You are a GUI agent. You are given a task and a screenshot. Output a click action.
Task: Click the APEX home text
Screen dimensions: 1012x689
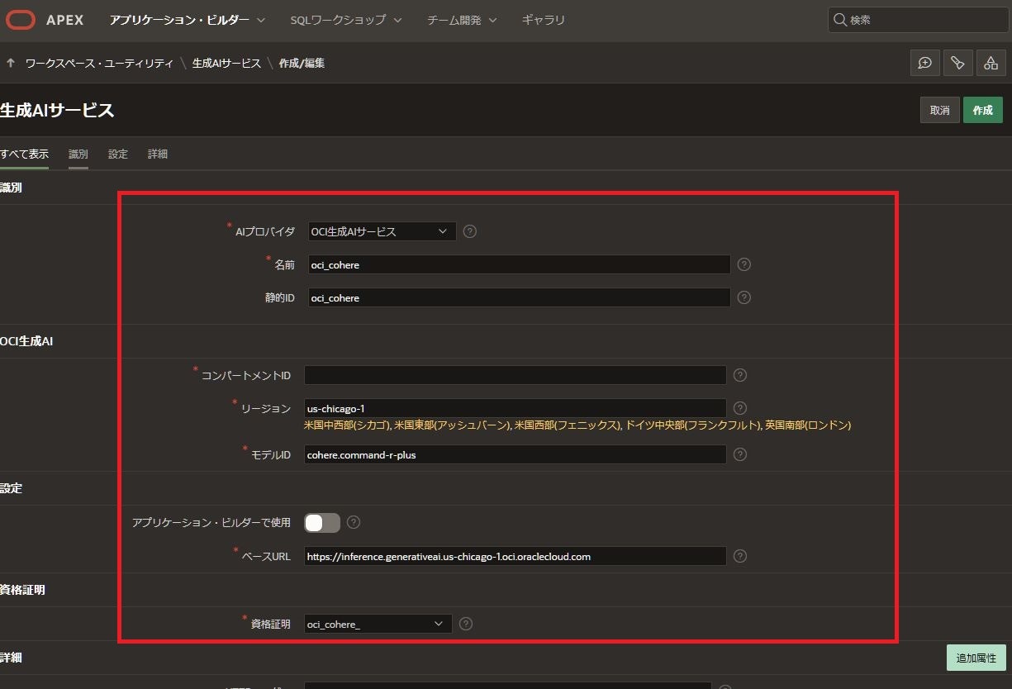click(x=64, y=20)
